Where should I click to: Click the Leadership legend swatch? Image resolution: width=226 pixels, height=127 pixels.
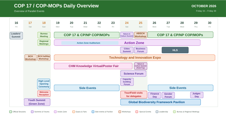point(157,112)
